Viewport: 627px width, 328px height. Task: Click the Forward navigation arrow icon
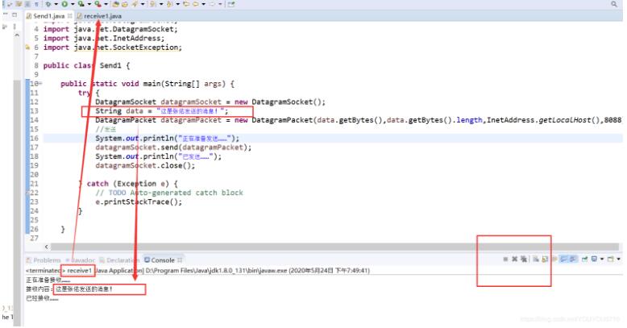click(x=212, y=4)
